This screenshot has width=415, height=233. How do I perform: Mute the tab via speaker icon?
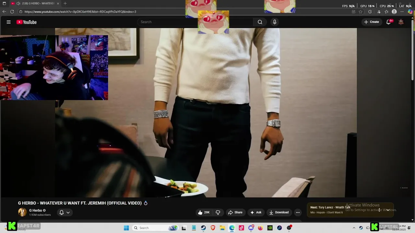[x=18, y=4]
